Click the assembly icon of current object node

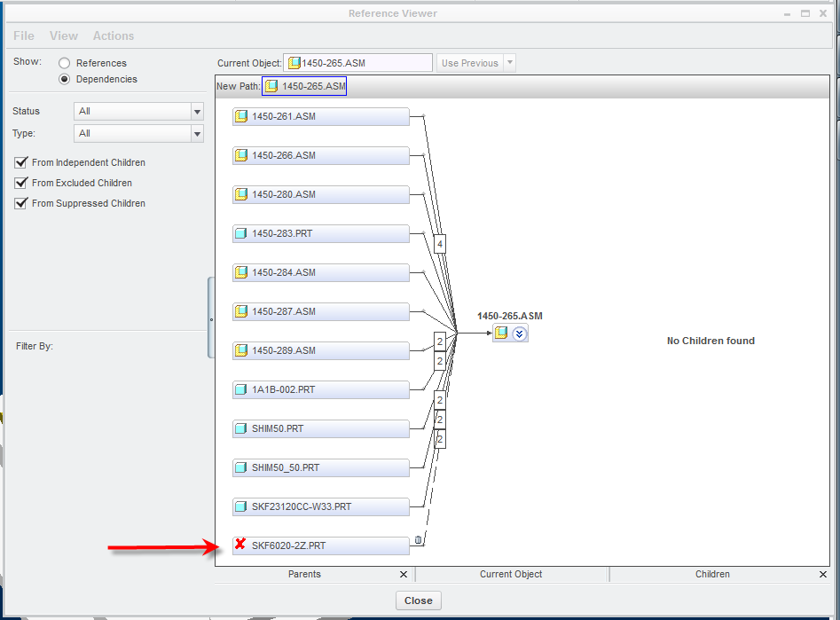tap(501, 334)
